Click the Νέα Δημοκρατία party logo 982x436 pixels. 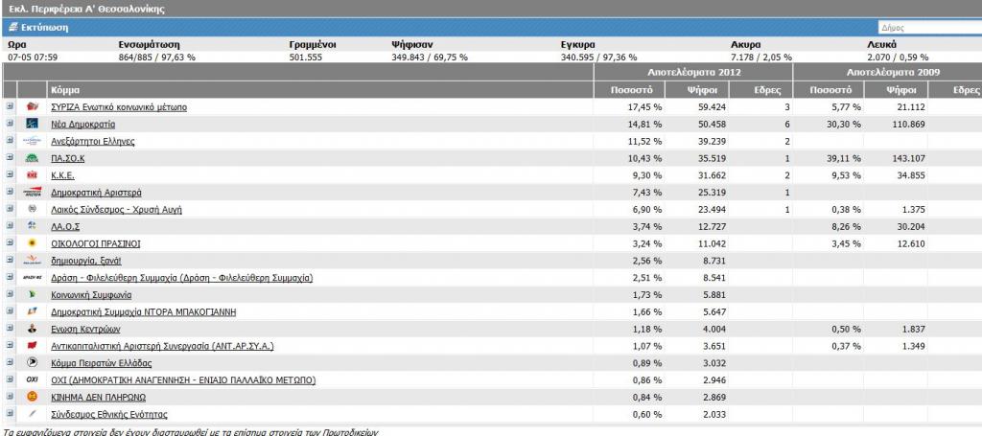coord(33,124)
